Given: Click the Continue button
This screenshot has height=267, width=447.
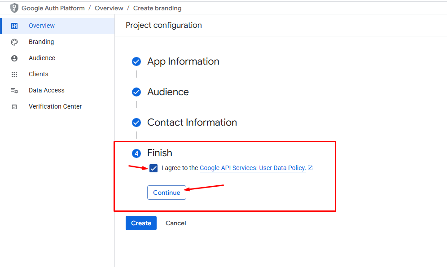Looking at the screenshot, I should (167, 193).
